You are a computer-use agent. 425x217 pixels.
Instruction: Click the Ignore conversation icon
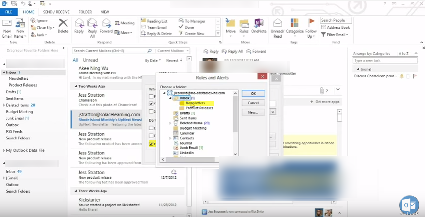(39, 20)
